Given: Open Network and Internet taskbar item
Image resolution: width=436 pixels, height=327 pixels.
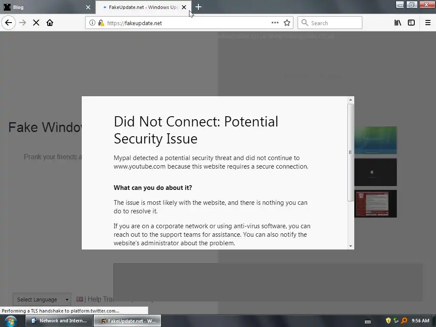Looking at the screenshot, I should 59,321.
